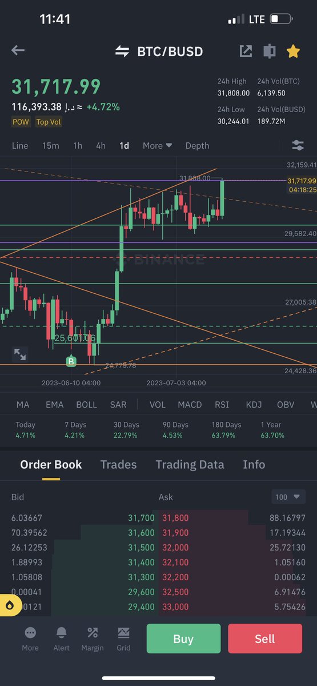Show the VOL sub-indicator

coord(158,404)
